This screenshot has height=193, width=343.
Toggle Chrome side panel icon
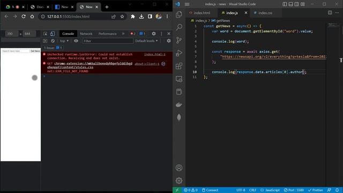click(x=150, y=17)
